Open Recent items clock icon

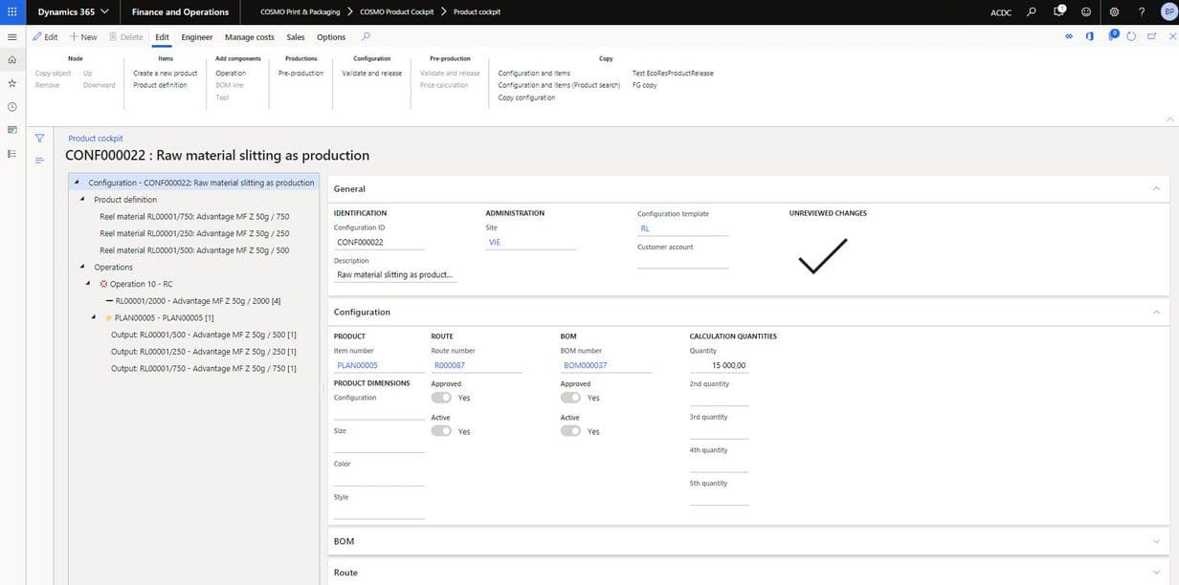point(11,106)
